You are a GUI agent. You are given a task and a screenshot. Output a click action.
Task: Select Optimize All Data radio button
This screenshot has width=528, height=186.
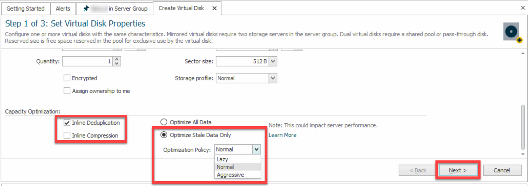[x=164, y=122]
